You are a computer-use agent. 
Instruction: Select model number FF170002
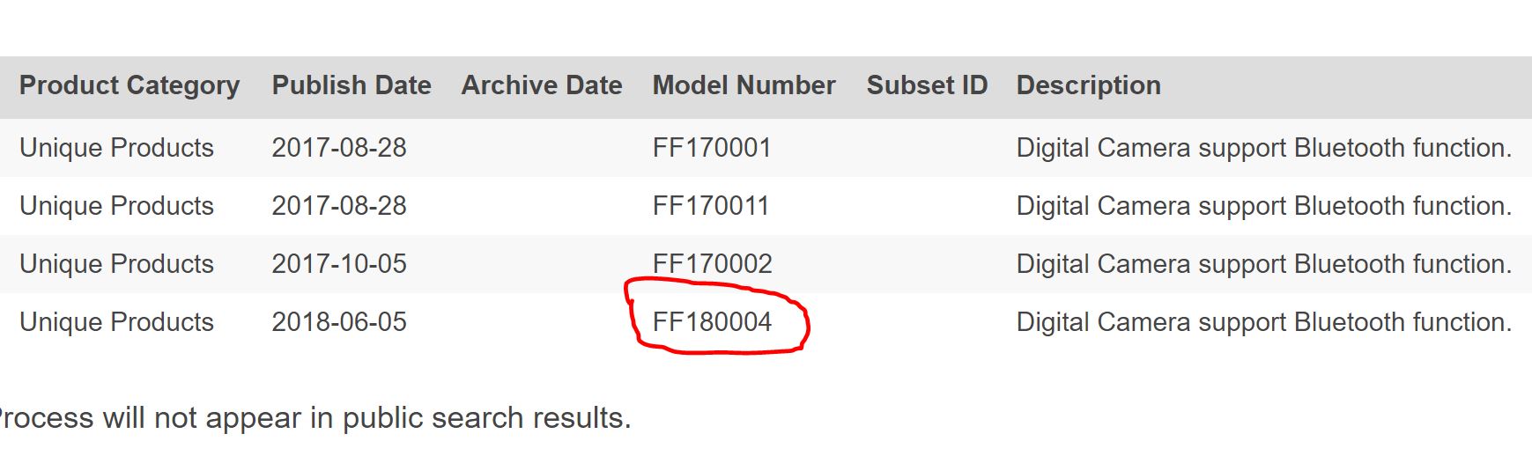pos(712,264)
